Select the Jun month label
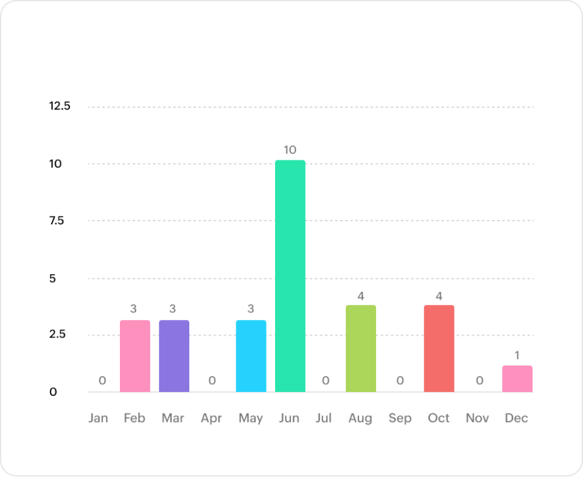The height and width of the screenshot is (477, 583). pos(289,418)
